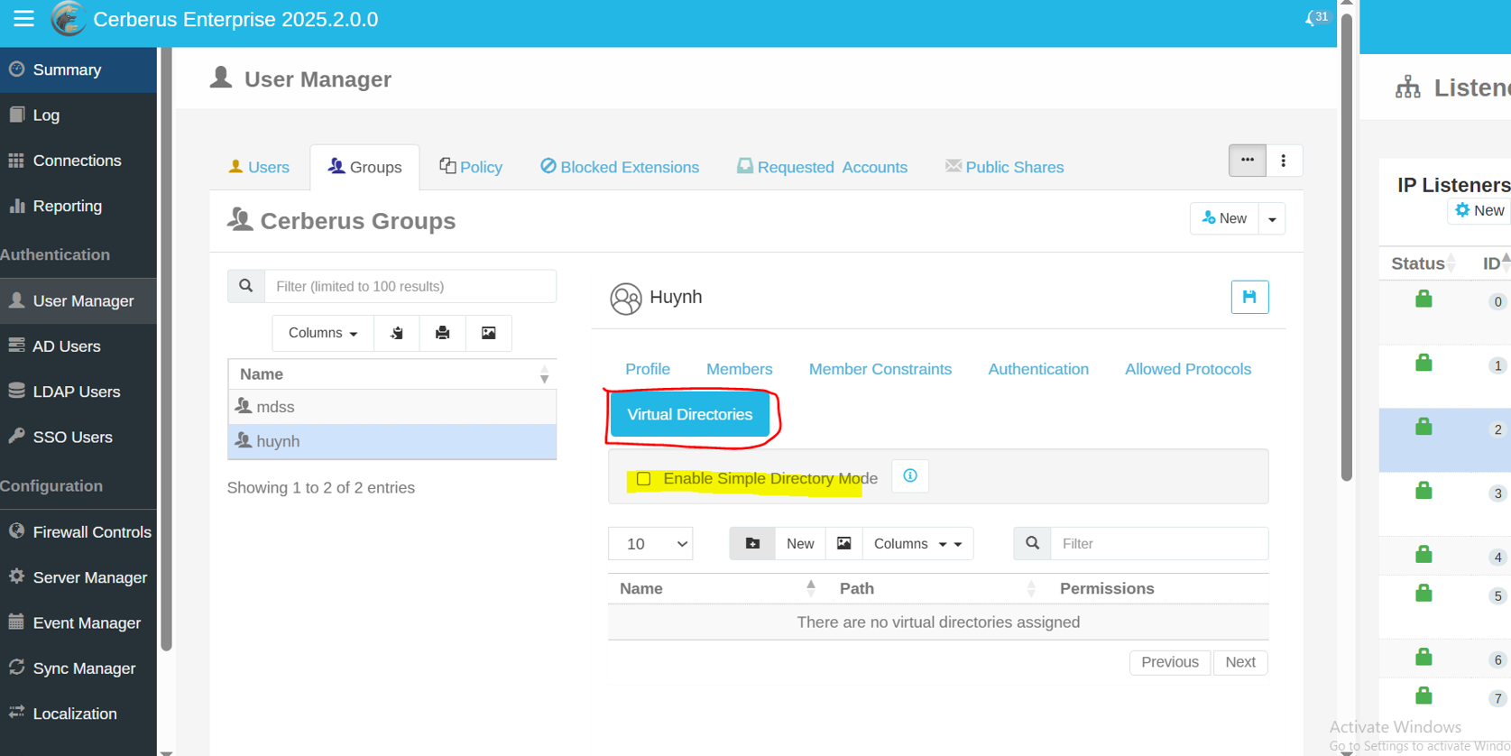Select the mdss group row
The width and height of the screenshot is (1511, 756).
[392, 407]
